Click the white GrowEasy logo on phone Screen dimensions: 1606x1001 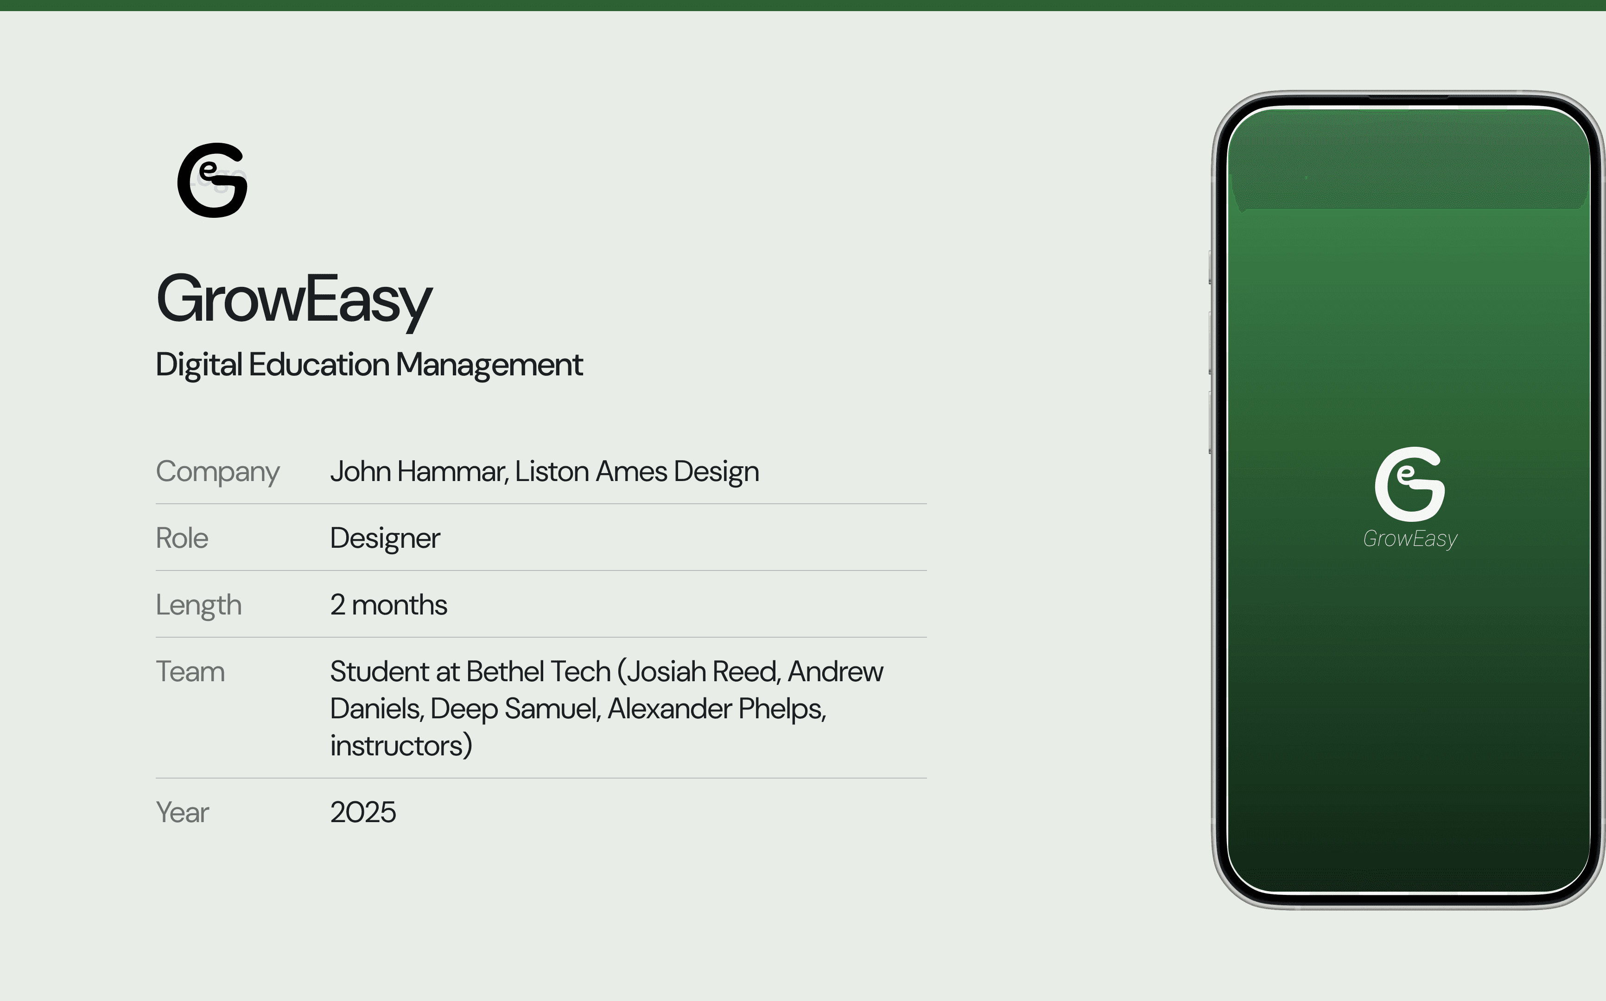[1409, 484]
